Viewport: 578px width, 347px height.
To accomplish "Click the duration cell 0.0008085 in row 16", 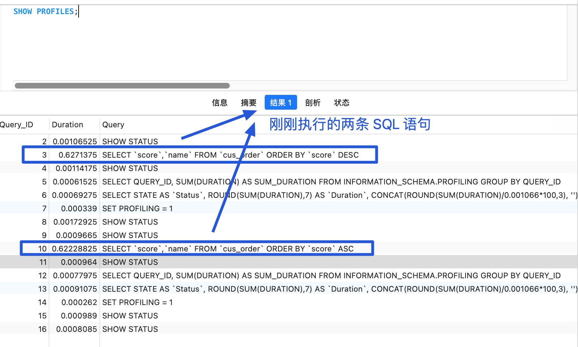I will [76, 329].
